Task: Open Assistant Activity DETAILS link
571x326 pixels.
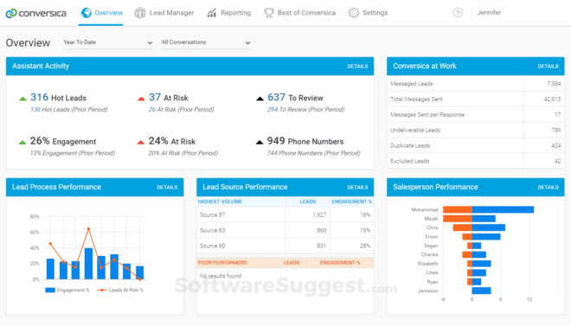Action: 357,67
